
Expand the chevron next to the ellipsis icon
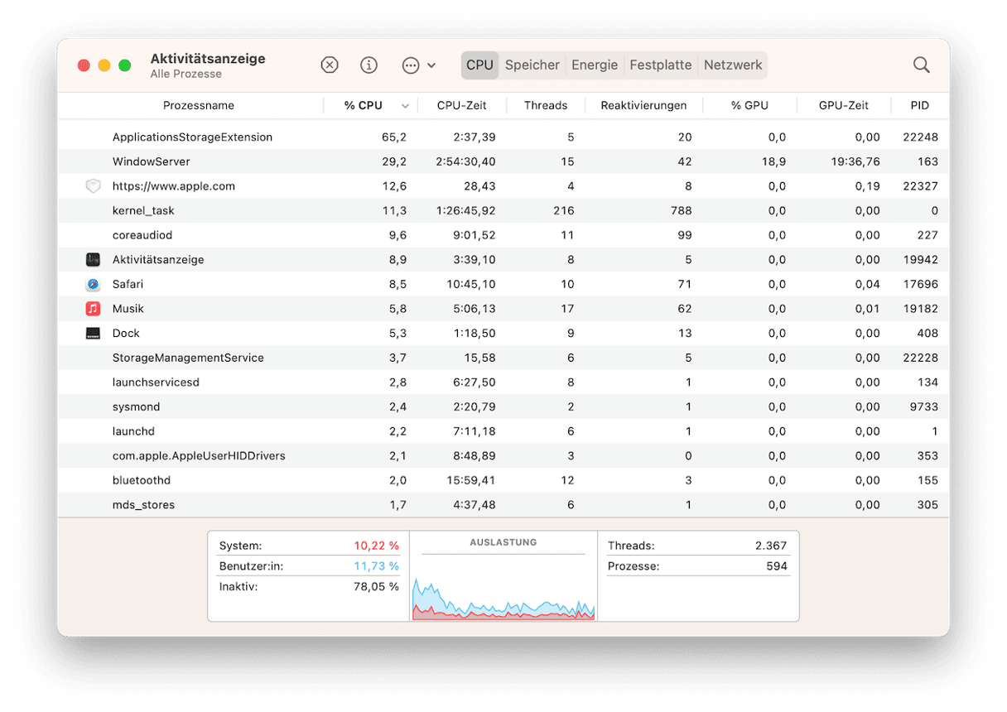point(431,65)
